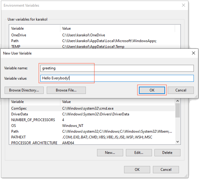Confirm new variable with OK in dialog

click(x=152, y=90)
